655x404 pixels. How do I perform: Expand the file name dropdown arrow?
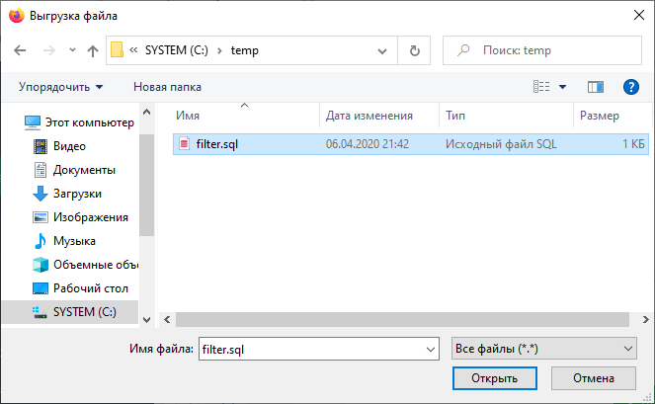pyautogui.click(x=431, y=349)
